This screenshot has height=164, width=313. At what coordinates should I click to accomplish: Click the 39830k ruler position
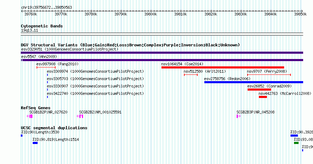pos(241,14)
